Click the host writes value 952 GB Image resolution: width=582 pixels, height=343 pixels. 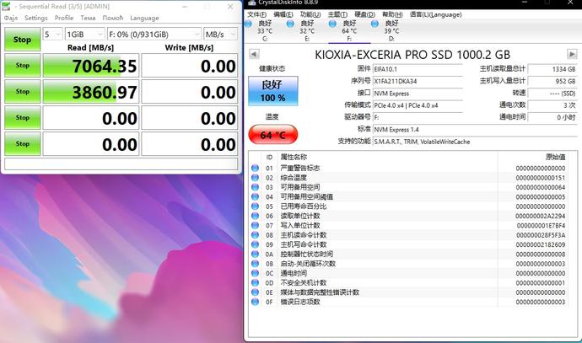tap(552, 81)
